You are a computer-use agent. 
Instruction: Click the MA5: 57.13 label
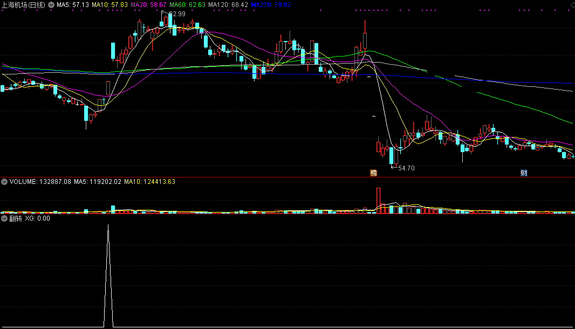coord(73,5)
